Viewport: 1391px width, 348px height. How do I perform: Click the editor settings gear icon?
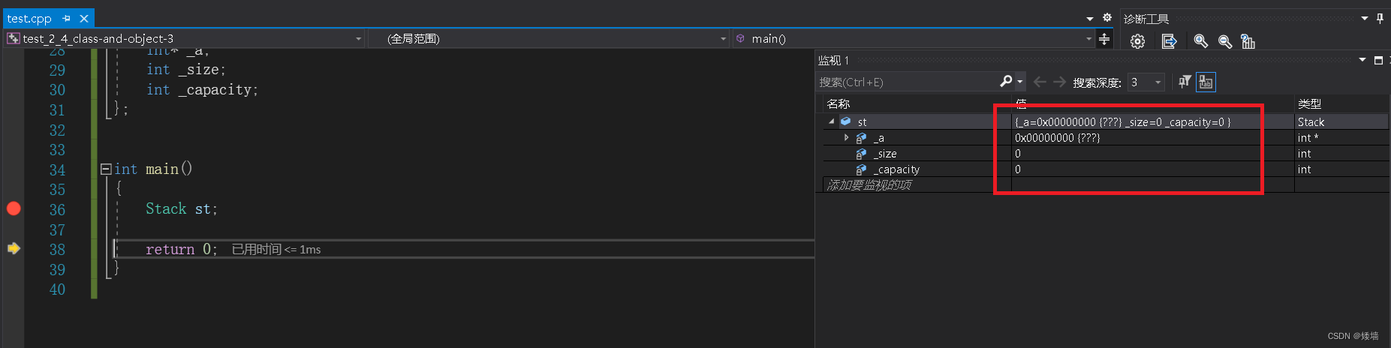coord(1106,17)
